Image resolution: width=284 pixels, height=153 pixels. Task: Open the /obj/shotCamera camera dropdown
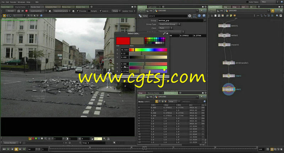click(x=62, y=11)
